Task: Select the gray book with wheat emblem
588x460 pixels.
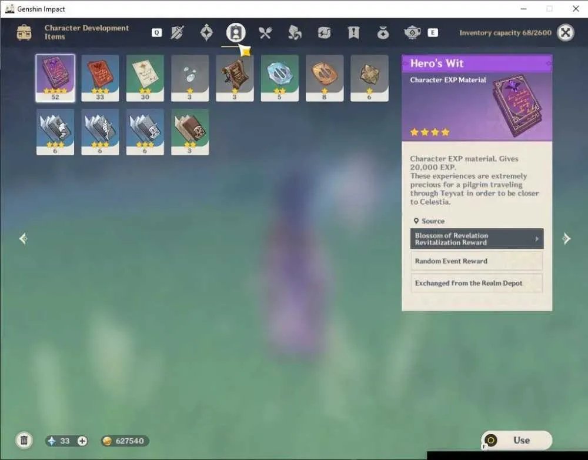Action: pos(100,132)
